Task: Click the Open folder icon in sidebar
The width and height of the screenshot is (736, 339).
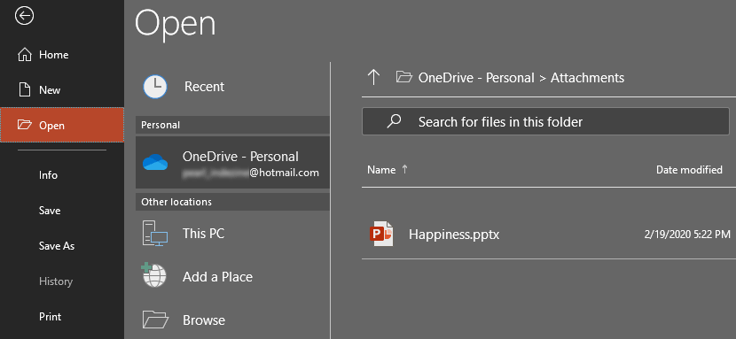Action: [24, 125]
